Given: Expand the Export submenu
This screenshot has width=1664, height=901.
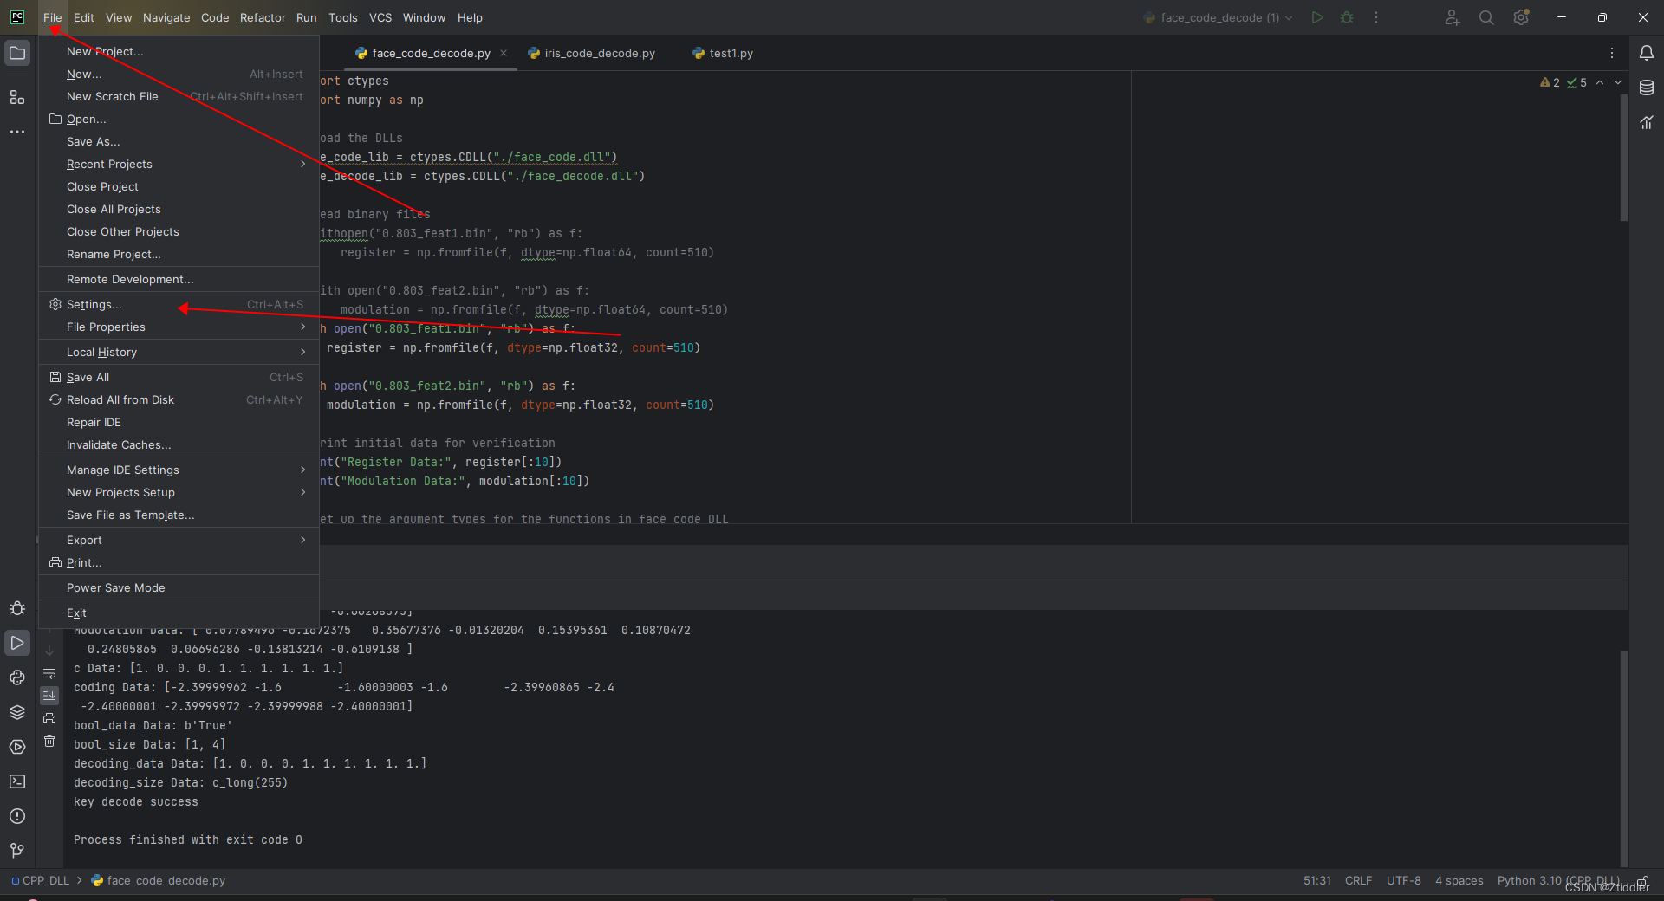Looking at the screenshot, I should 83,539.
